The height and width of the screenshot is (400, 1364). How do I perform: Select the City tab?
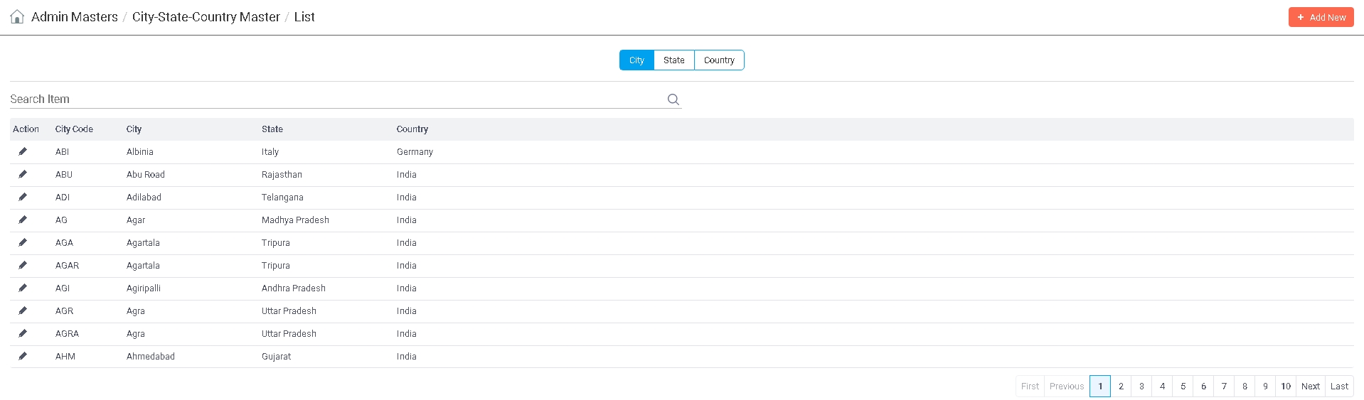click(636, 60)
